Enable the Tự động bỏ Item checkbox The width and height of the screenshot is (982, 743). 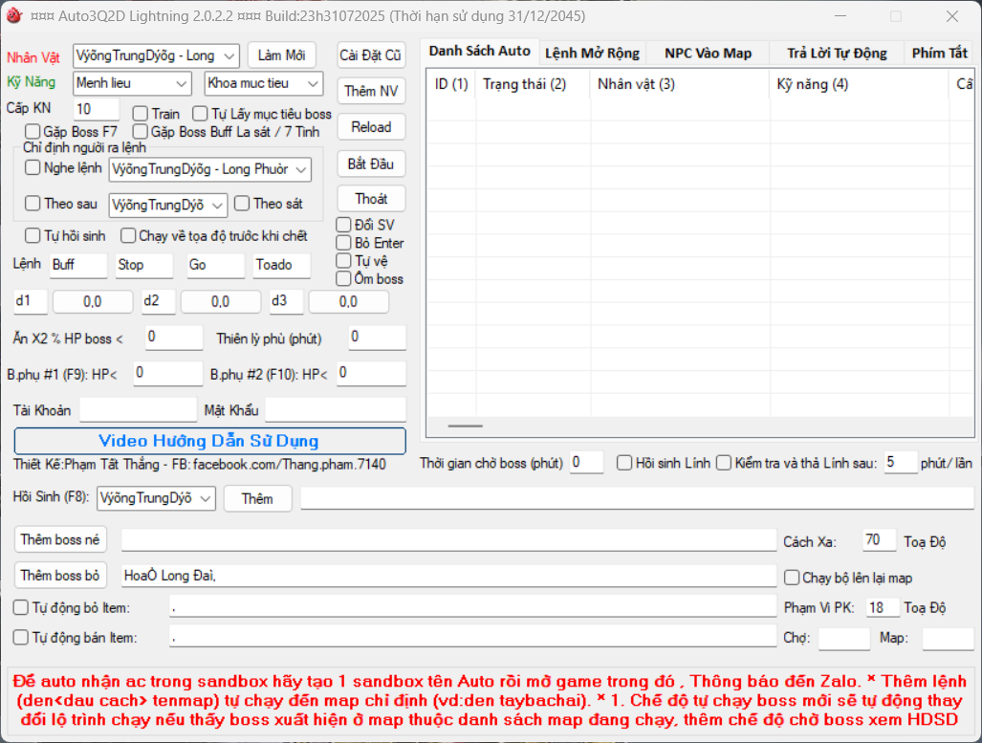[x=21, y=607]
